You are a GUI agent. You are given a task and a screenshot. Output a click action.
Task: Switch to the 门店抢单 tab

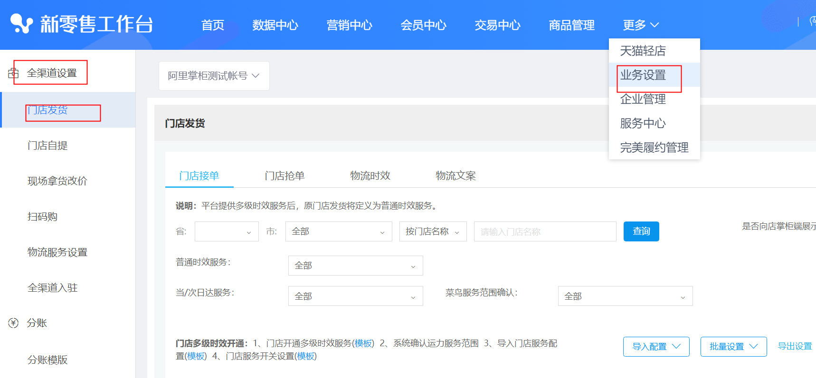tap(285, 176)
